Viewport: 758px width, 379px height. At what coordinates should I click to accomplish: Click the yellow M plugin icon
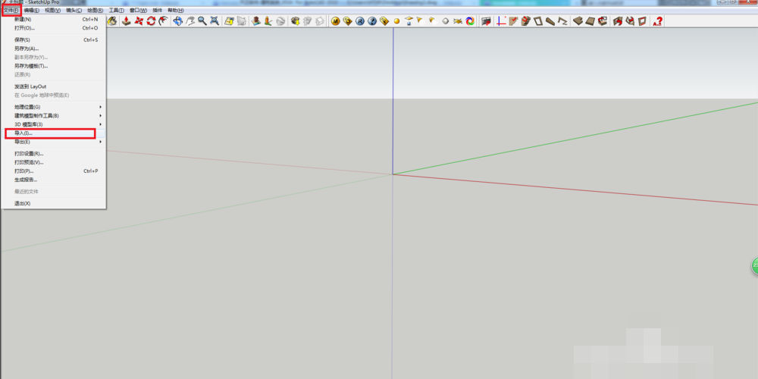336,20
